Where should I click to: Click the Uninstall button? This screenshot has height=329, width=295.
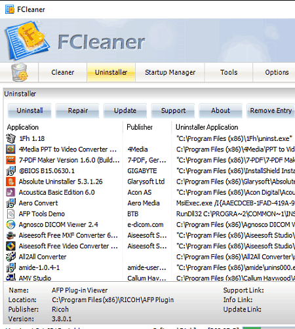tap(29, 111)
